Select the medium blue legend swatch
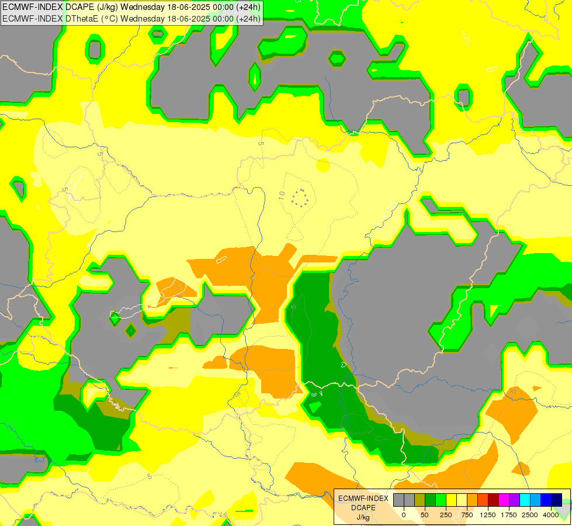Screen dimensions: 572x526 546,500
